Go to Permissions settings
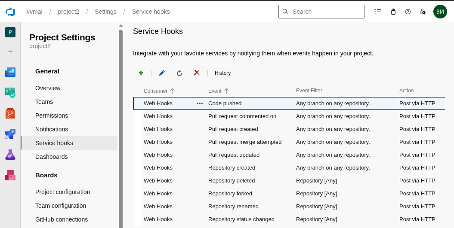The image size is (454, 228). tap(52, 116)
